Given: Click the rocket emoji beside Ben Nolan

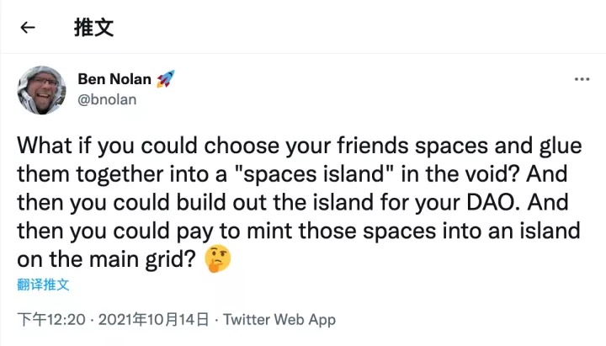Looking at the screenshot, I should (x=166, y=79).
